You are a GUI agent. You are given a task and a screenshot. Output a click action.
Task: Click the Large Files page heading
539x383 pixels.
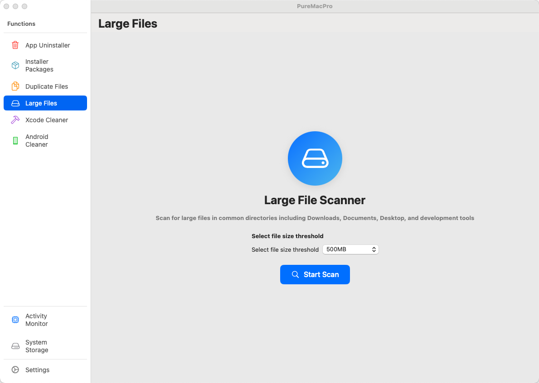[127, 23]
